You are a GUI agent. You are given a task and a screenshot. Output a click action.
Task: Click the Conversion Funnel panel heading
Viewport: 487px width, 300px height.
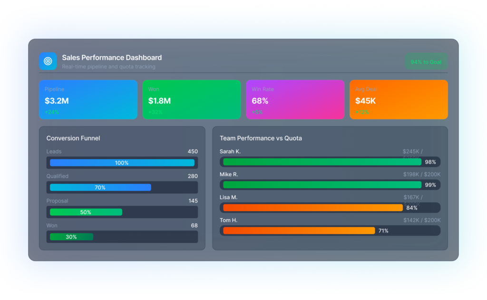pos(73,138)
